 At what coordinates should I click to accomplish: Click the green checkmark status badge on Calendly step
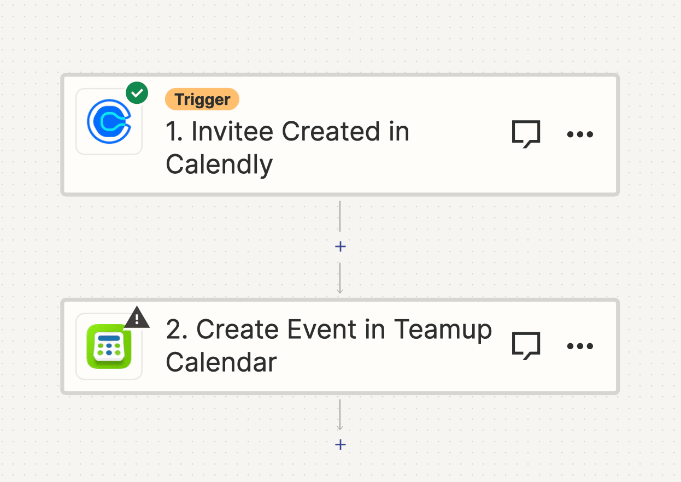pyautogui.click(x=137, y=93)
